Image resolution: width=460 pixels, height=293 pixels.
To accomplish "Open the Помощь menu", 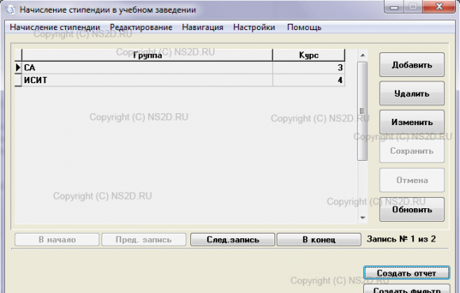I will click(x=305, y=27).
